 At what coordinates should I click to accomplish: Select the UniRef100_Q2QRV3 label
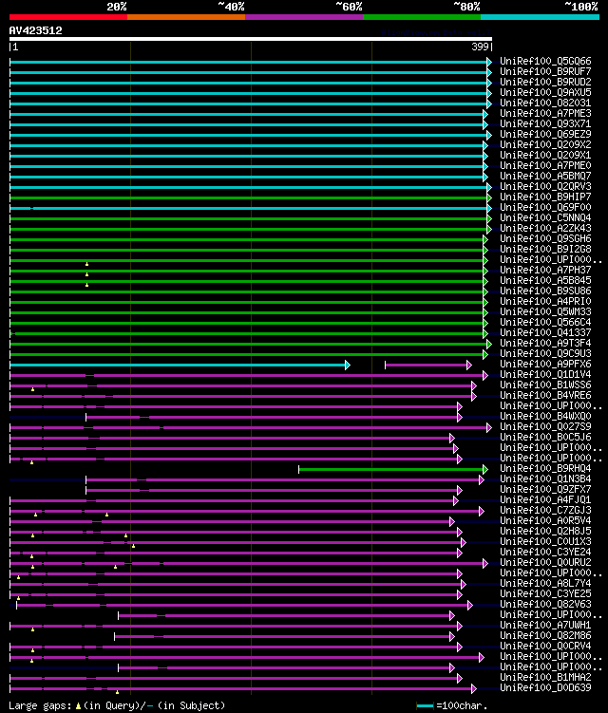point(545,186)
